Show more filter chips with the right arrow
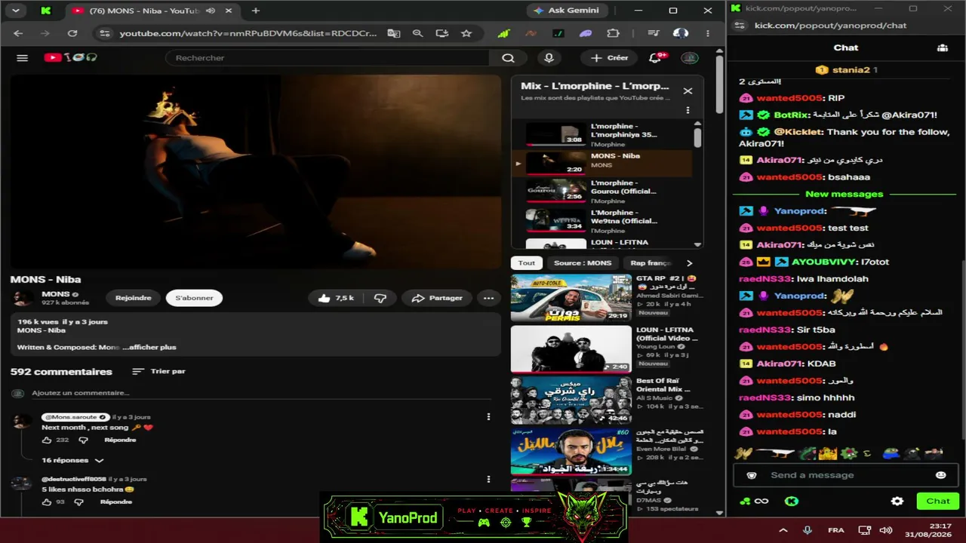 688,263
